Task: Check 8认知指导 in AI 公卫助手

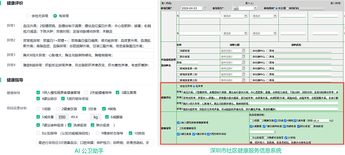Action: point(38,133)
